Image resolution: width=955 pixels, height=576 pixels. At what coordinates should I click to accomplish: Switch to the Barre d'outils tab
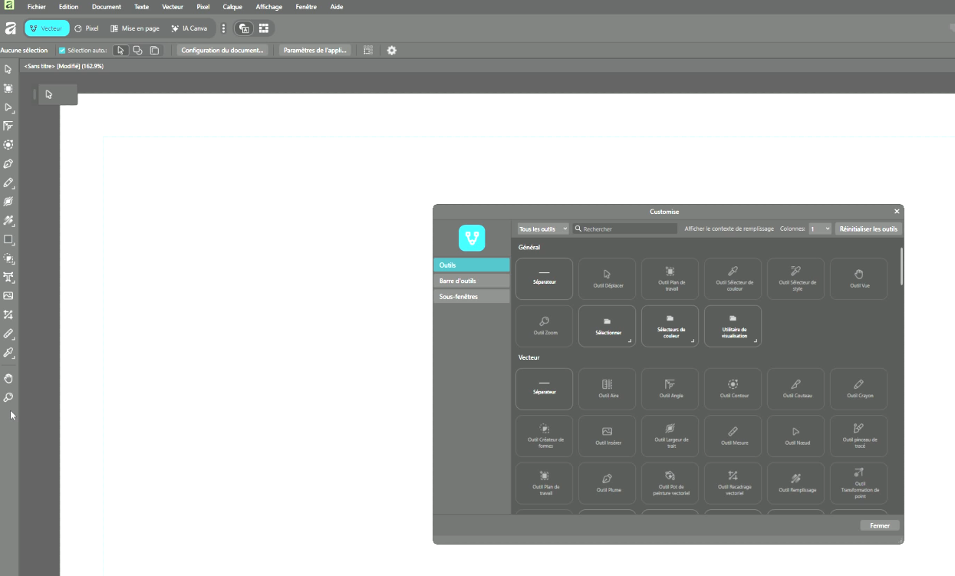click(471, 281)
